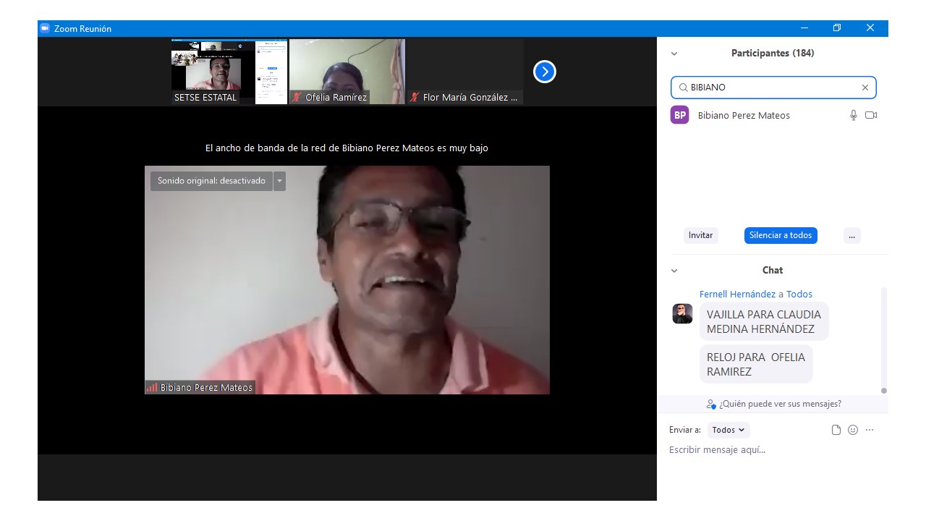Collapse the Chat panel chevron
This screenshot has height=521, width=926.
(x=674, y=271)
